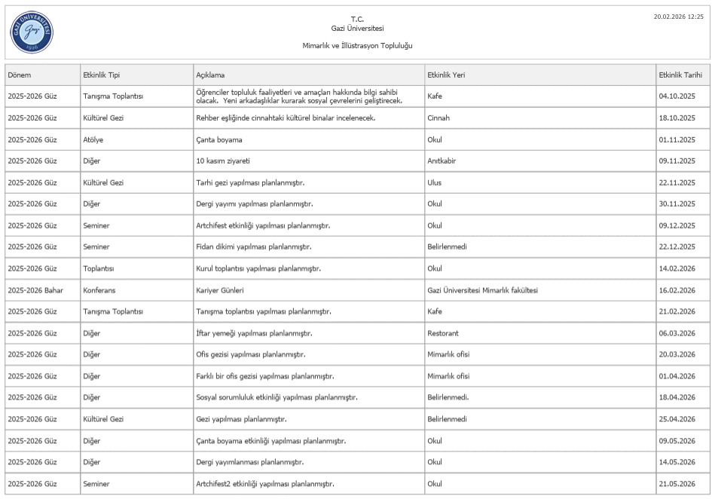Select the 04.10.2025 date cell
The width and height of the screenshot is (715, 499).
pos(677,96)
